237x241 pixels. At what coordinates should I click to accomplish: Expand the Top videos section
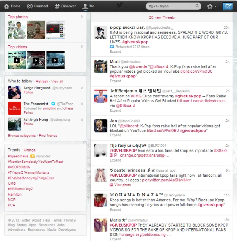(82, 47)
